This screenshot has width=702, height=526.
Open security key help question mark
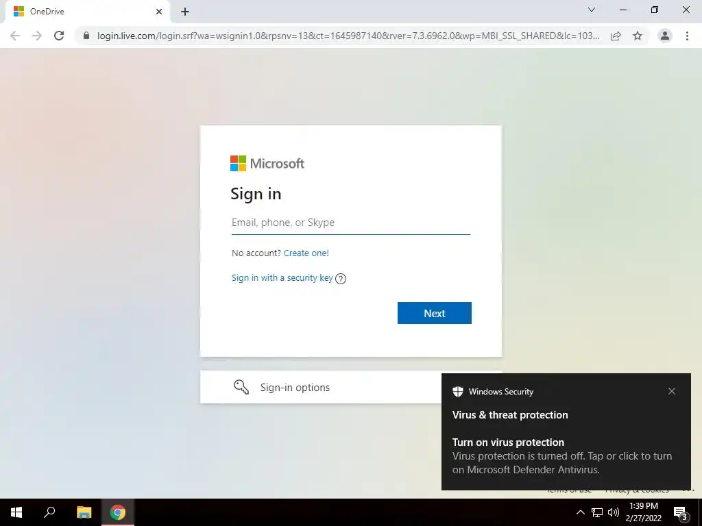click(x=341, y=279)
